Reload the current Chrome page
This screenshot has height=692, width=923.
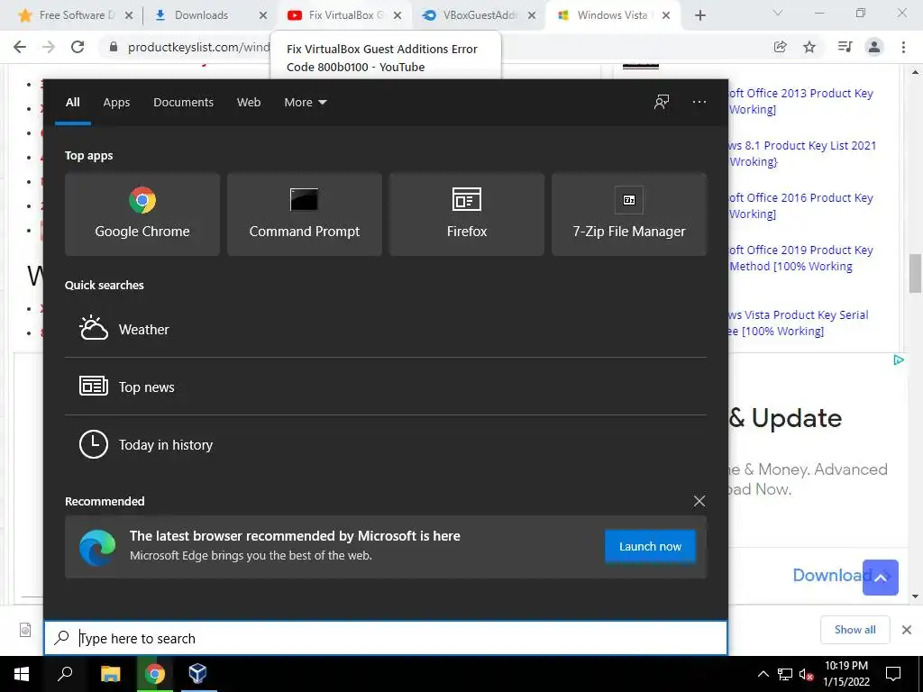coord(78,47)
